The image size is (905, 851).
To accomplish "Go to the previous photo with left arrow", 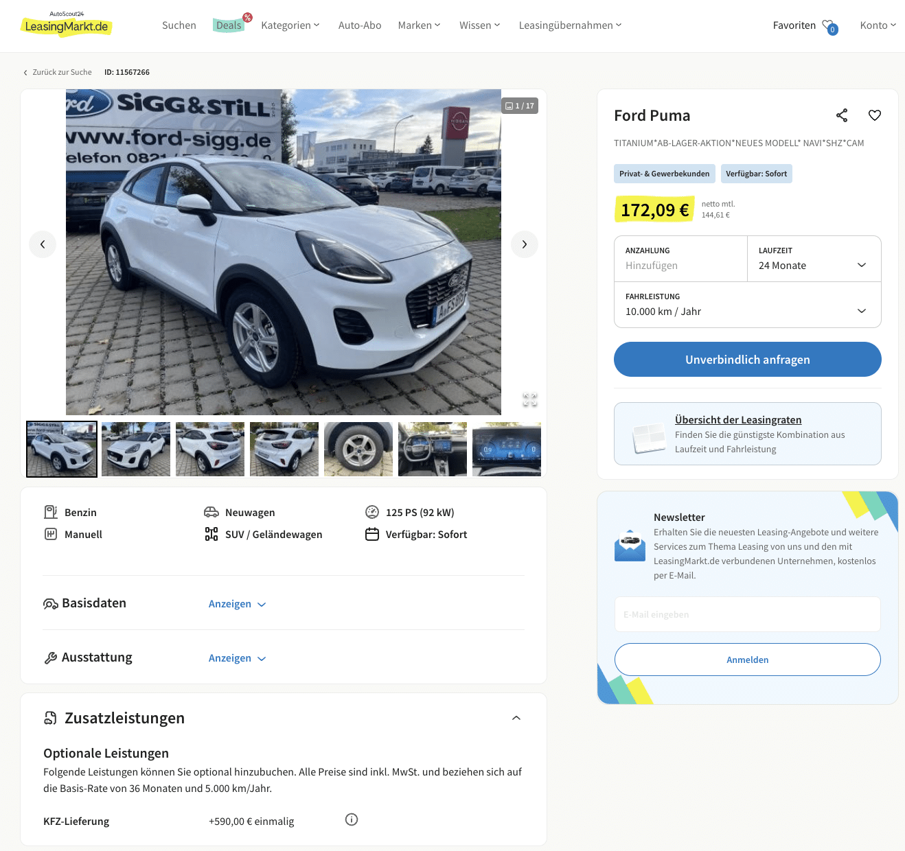I will coord(43,244).
